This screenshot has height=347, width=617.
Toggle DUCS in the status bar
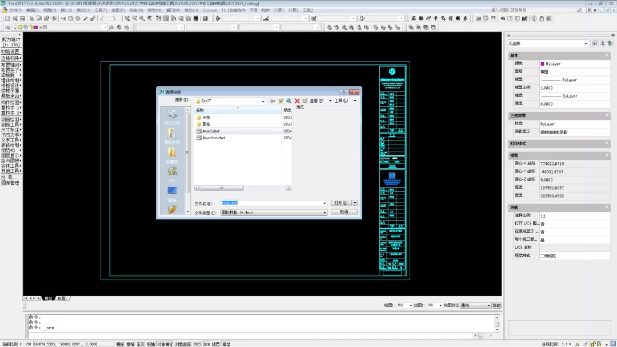coord(197,344)
